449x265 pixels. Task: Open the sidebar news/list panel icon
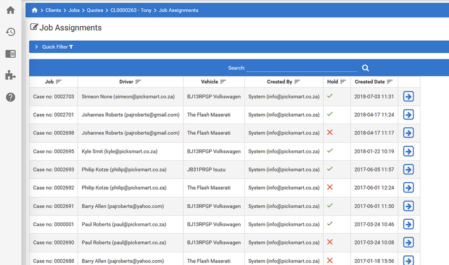coord(11,54)
